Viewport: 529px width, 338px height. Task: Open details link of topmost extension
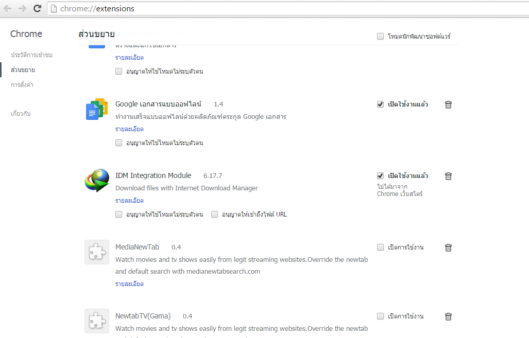[130, 58]
